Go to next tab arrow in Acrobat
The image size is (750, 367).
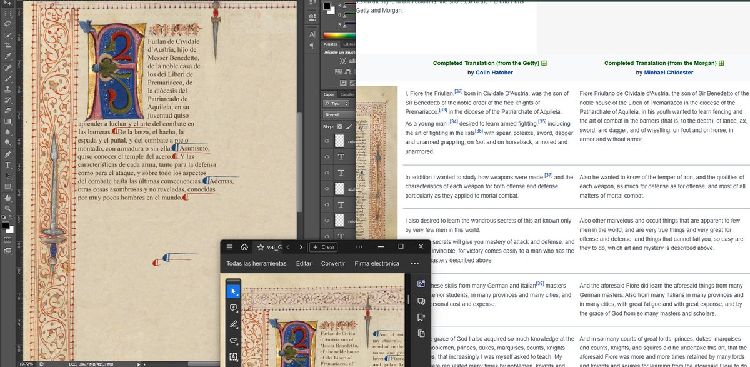click(301, 247)
